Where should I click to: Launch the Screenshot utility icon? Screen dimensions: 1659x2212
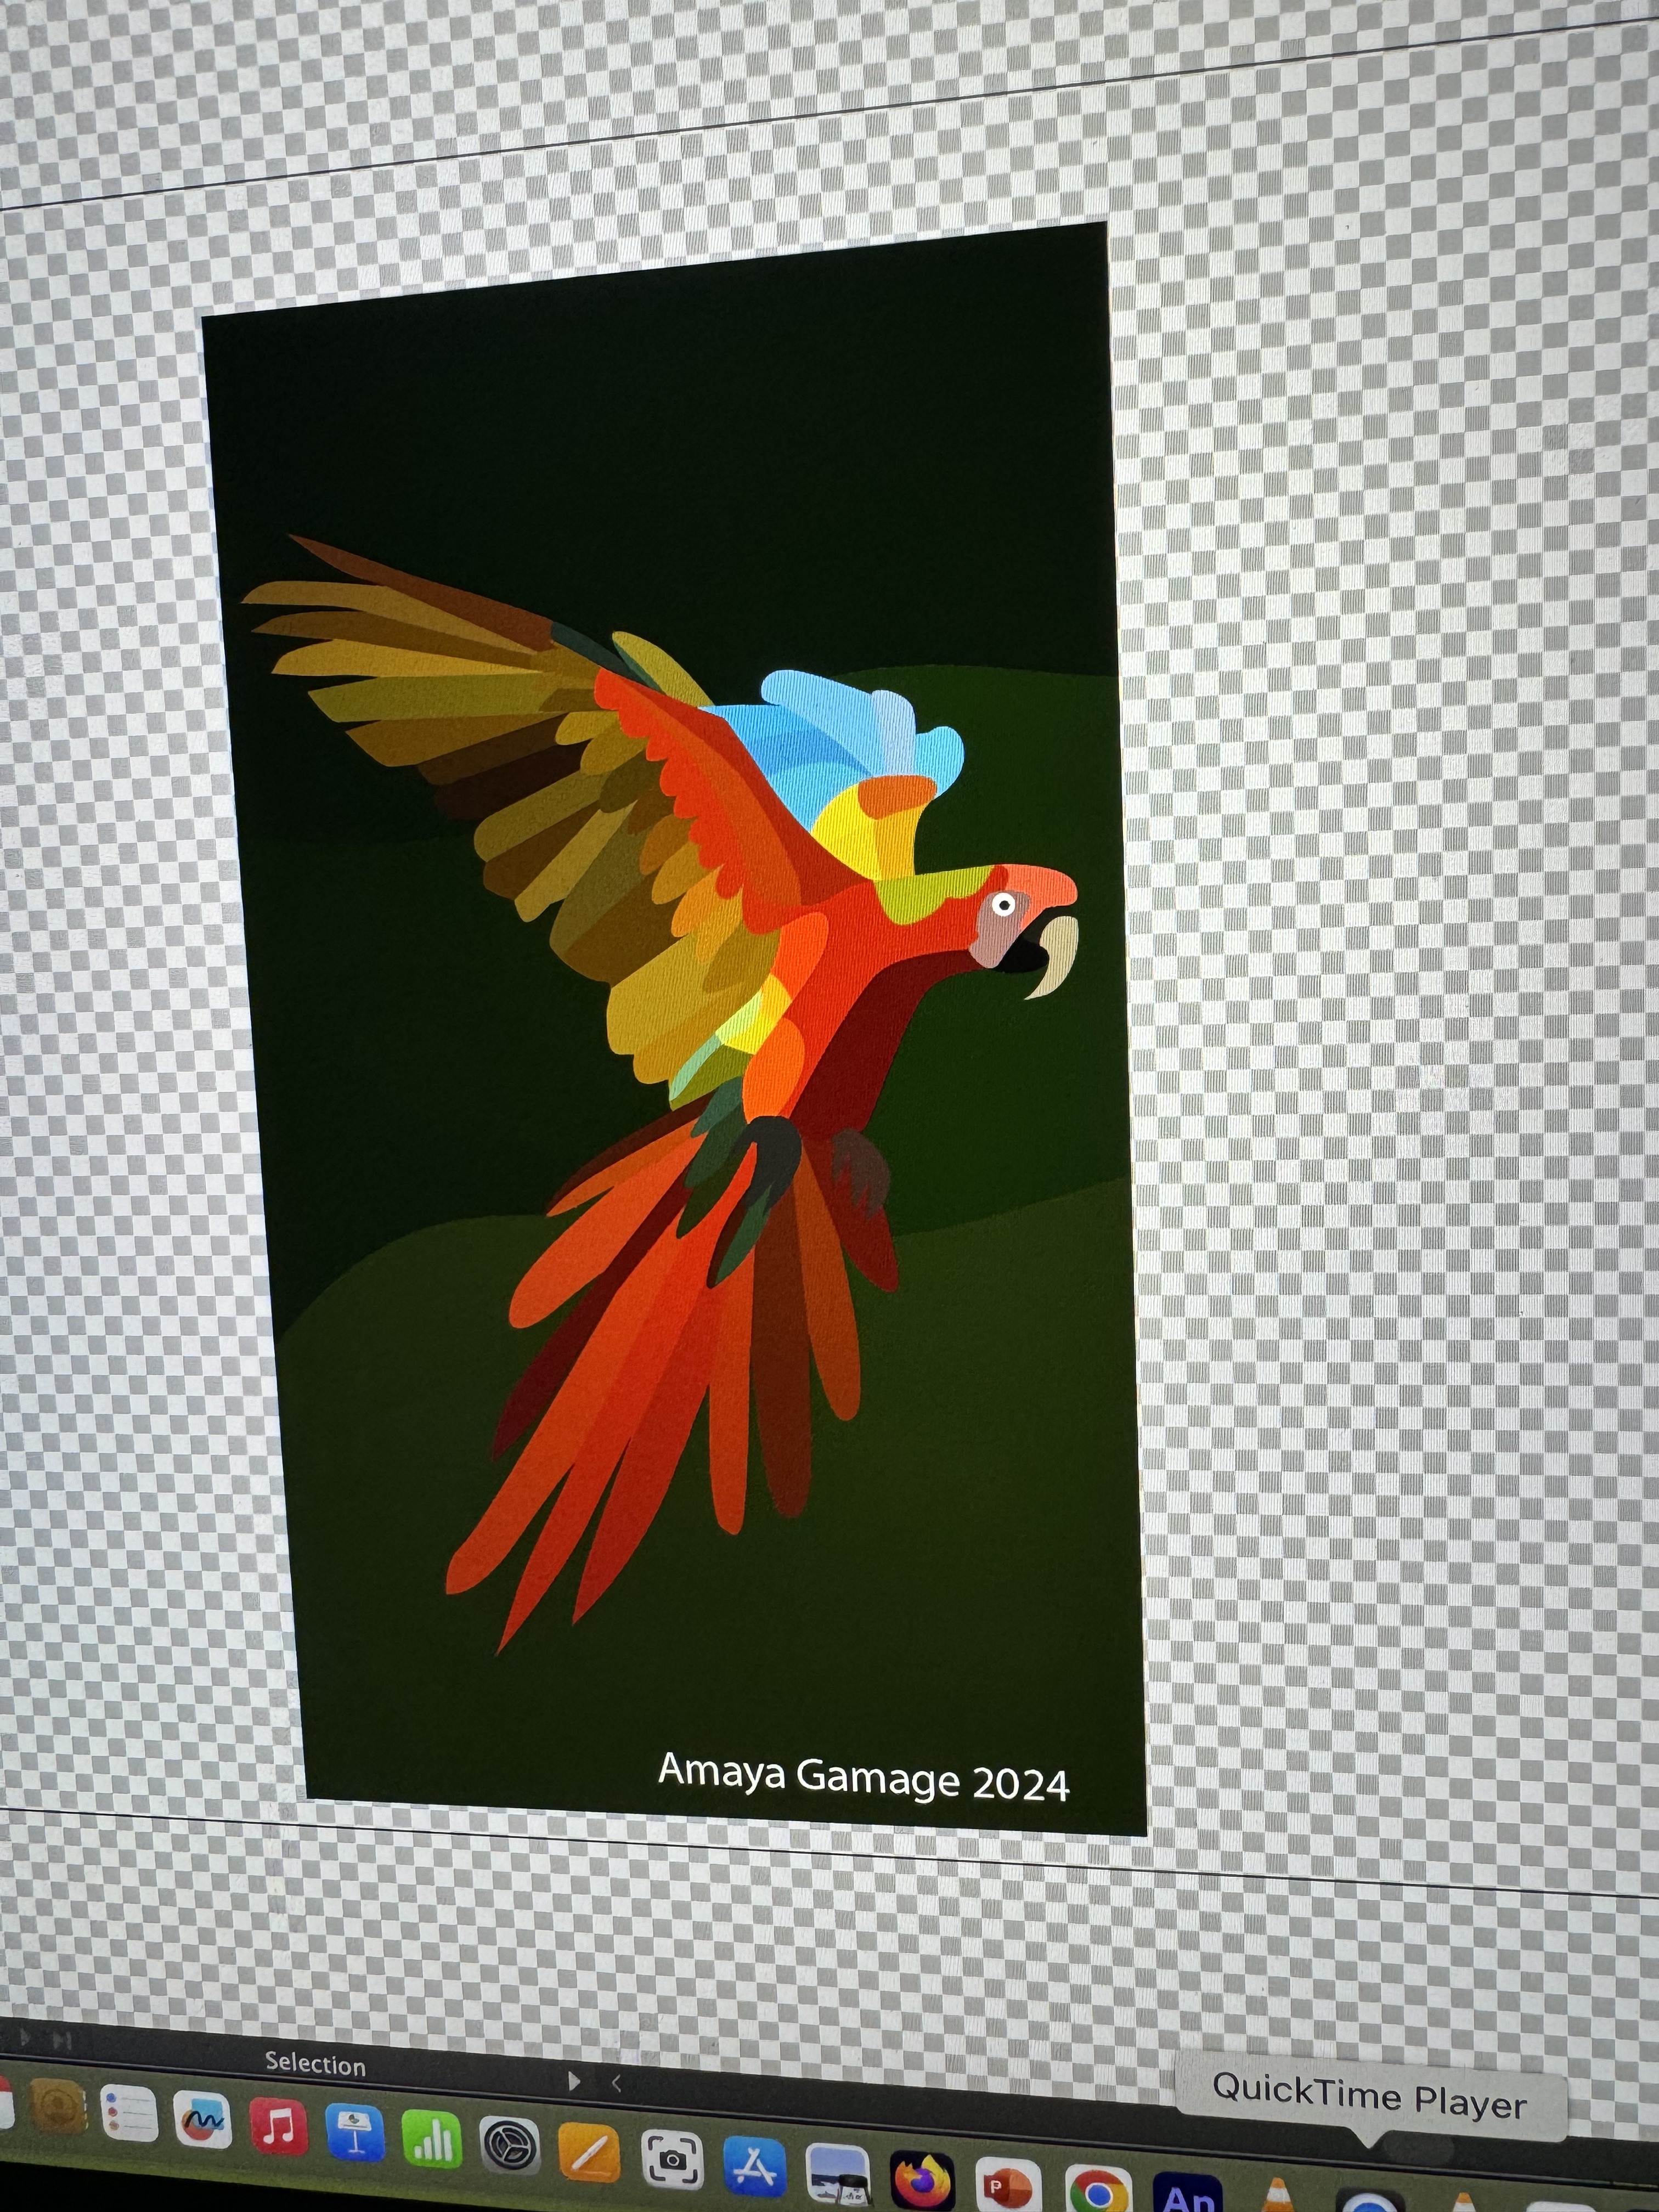tap(671, 2159)
